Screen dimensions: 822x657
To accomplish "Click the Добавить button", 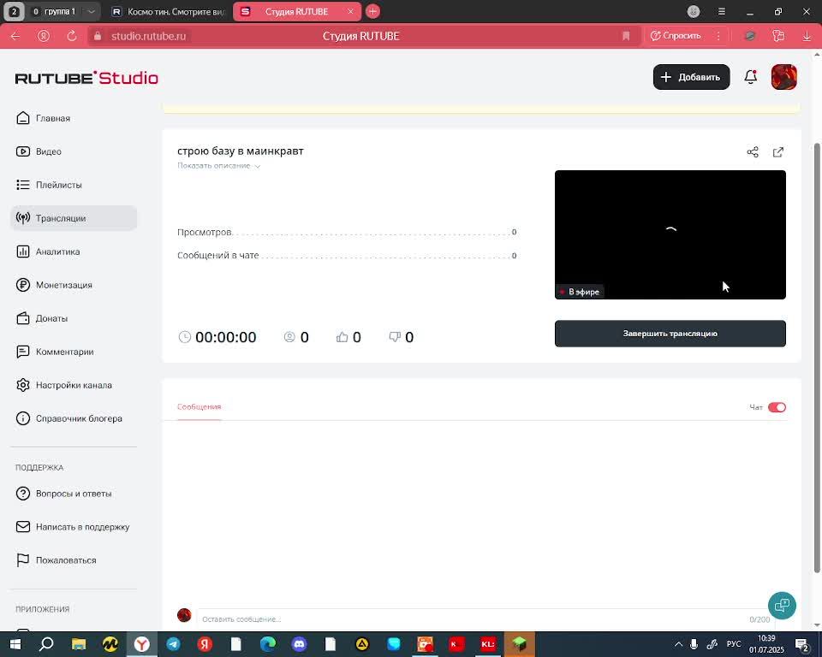I will (691, 77).
